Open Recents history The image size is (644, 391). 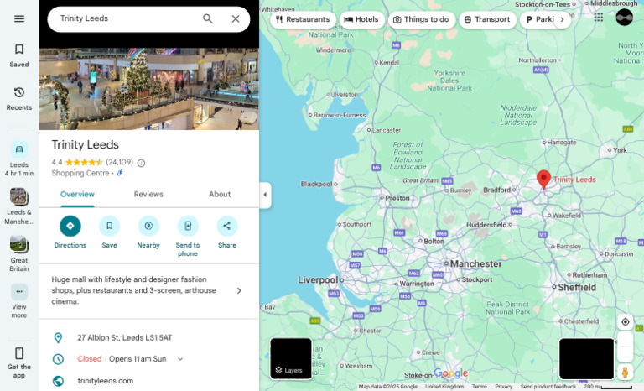19,99
